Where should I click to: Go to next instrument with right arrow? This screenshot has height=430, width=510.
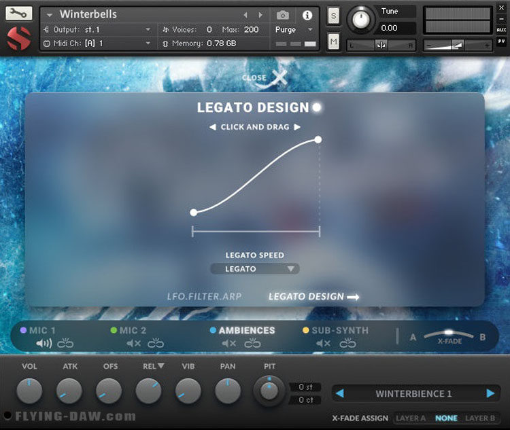pos(260,15)
